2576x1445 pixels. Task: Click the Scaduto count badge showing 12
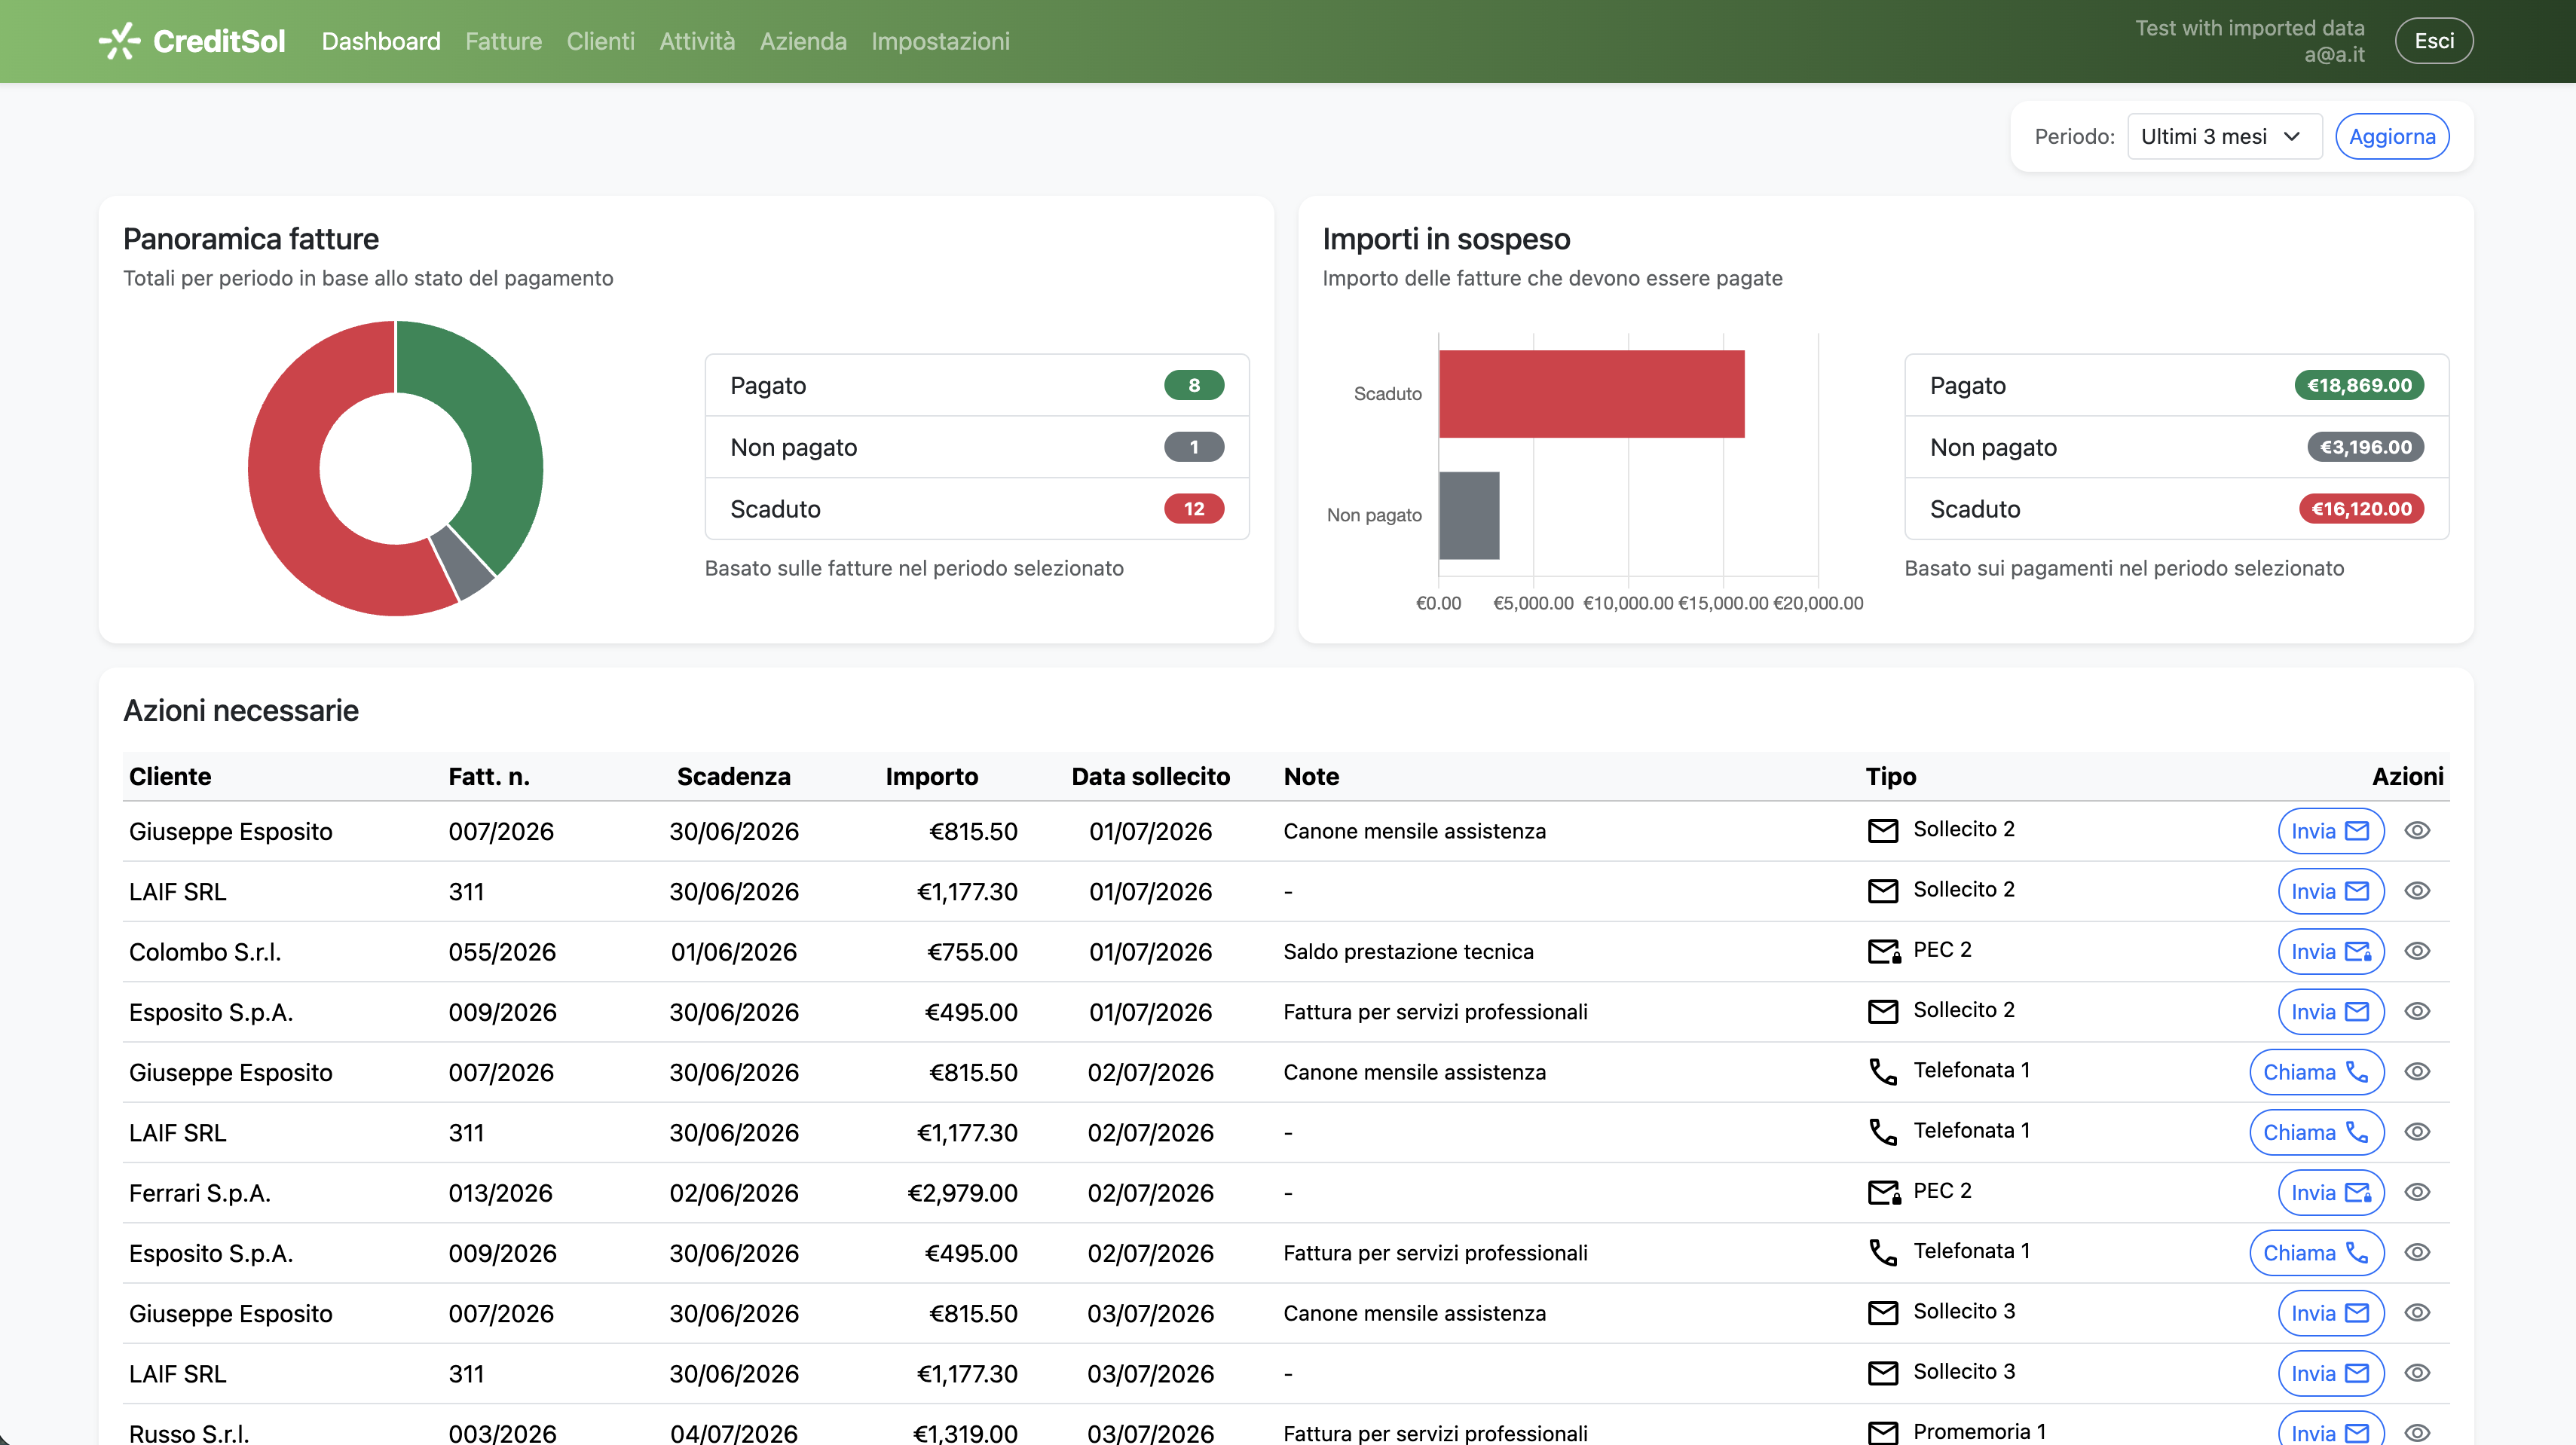coord(1194,509)
